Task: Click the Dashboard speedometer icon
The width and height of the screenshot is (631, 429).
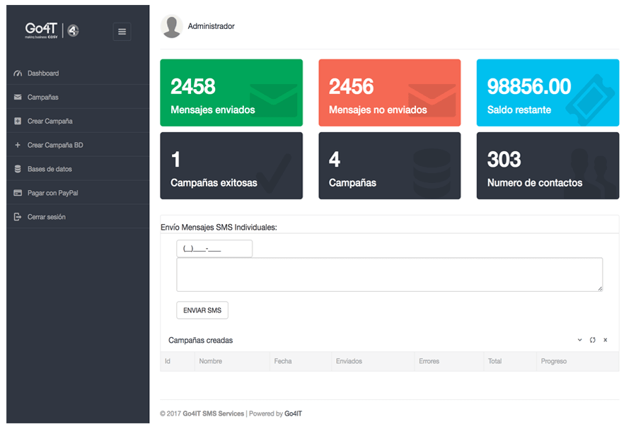Action: [x=18, y=74]
